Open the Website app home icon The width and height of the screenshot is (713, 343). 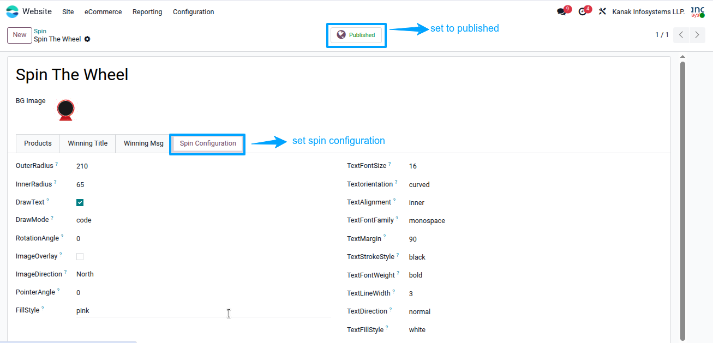pos(12,11)
